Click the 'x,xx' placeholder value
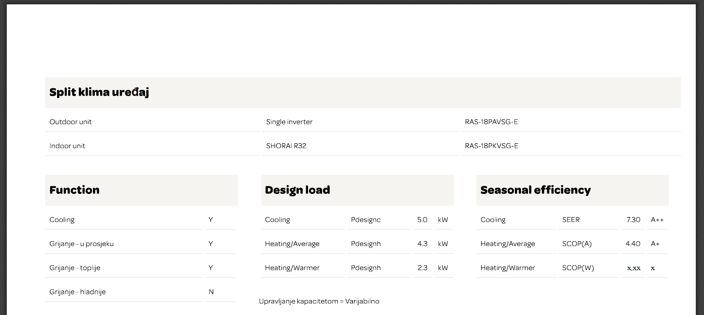Screen dimensions: 704x315 point(633,268)
